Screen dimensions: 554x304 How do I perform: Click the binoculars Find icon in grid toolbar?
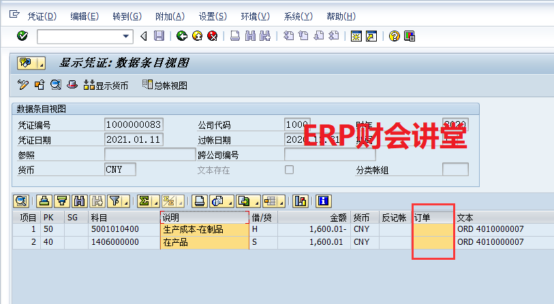click(x=79, y=201)
